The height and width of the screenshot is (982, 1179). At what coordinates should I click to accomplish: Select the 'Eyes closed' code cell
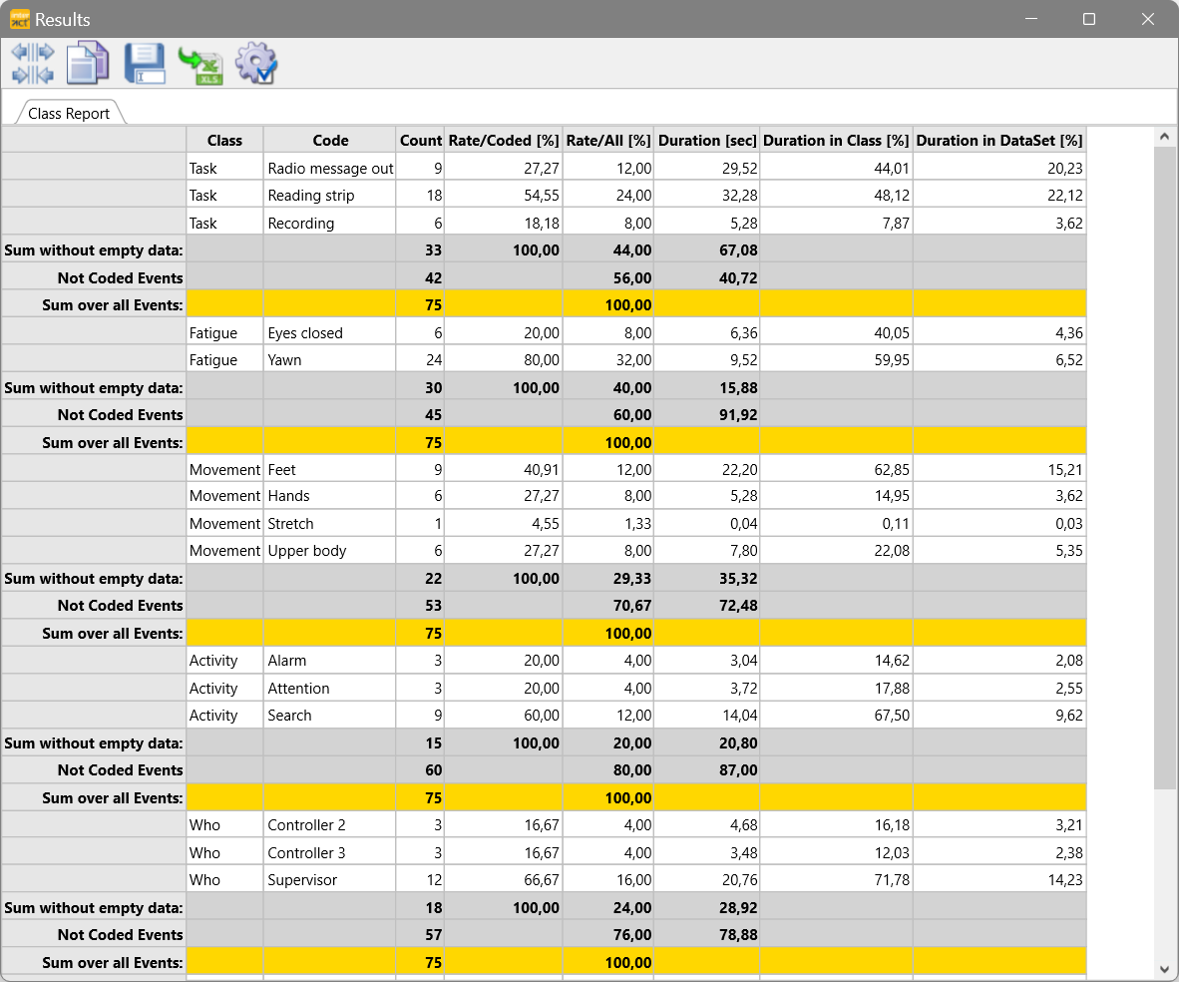pyautogui.click(x=330, y=332)
